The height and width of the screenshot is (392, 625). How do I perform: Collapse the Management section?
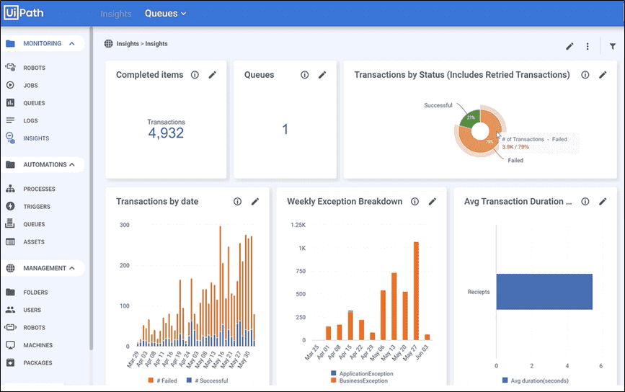(x=72, y=268)
